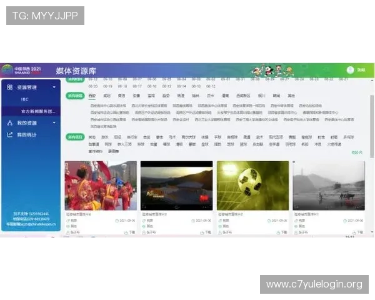Click the Shaanxi 2021 logo in the header
The width and height of the screenshot is (375, 300).
[21, 70]
